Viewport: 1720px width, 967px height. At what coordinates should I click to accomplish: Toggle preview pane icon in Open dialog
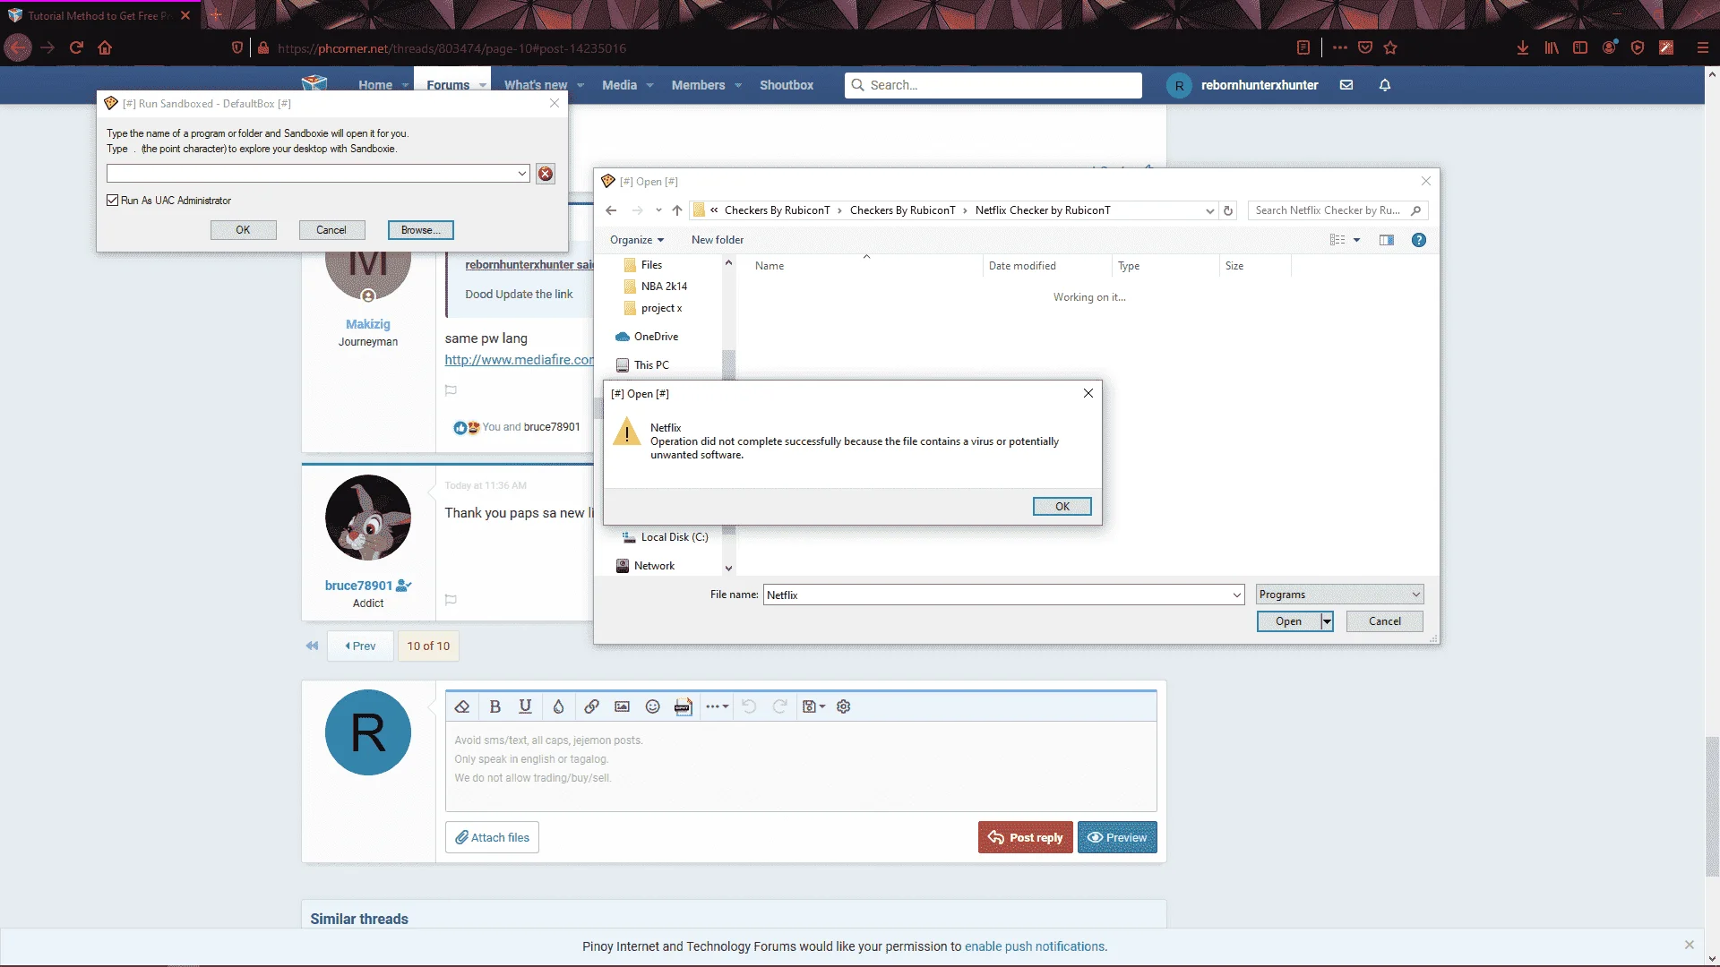click(x=1387, y=240)
